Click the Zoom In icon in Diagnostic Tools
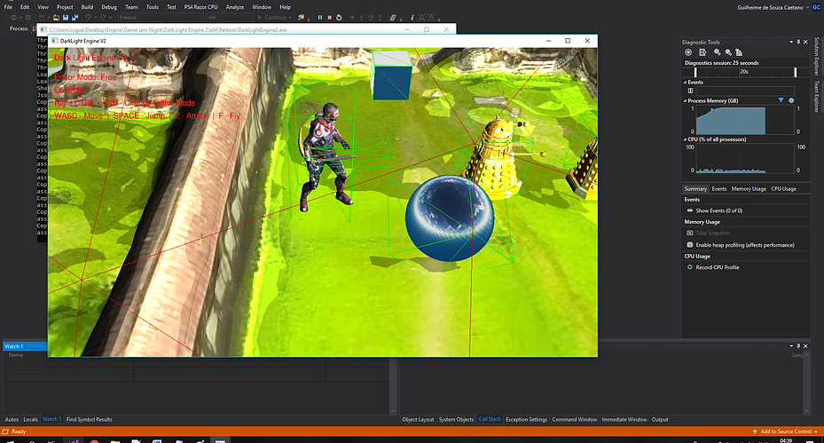 click(x=718, y=52)
